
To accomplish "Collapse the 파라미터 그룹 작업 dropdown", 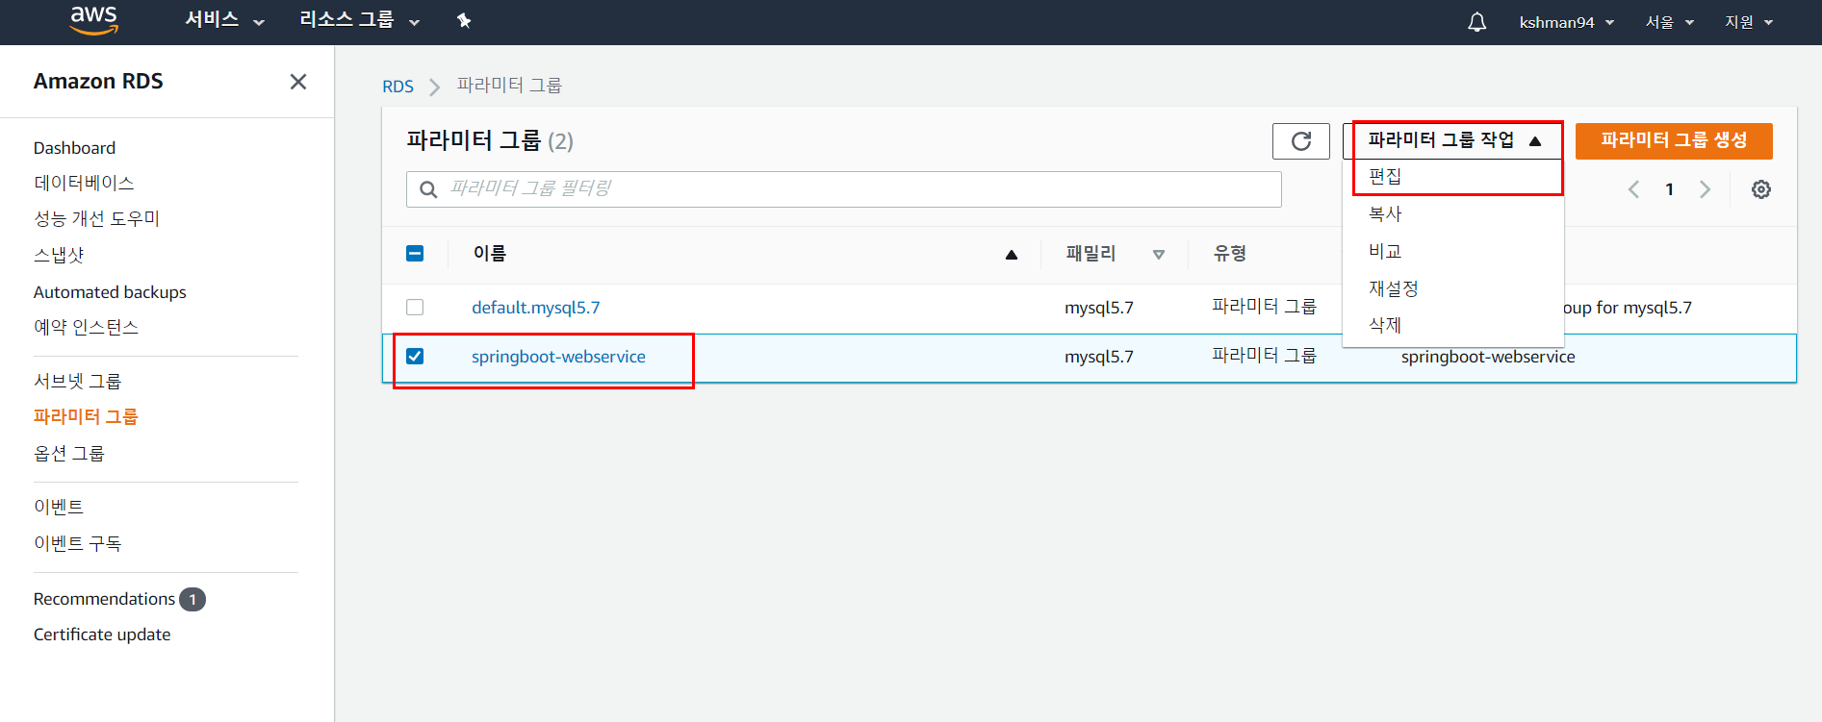I will [1453, 140].
